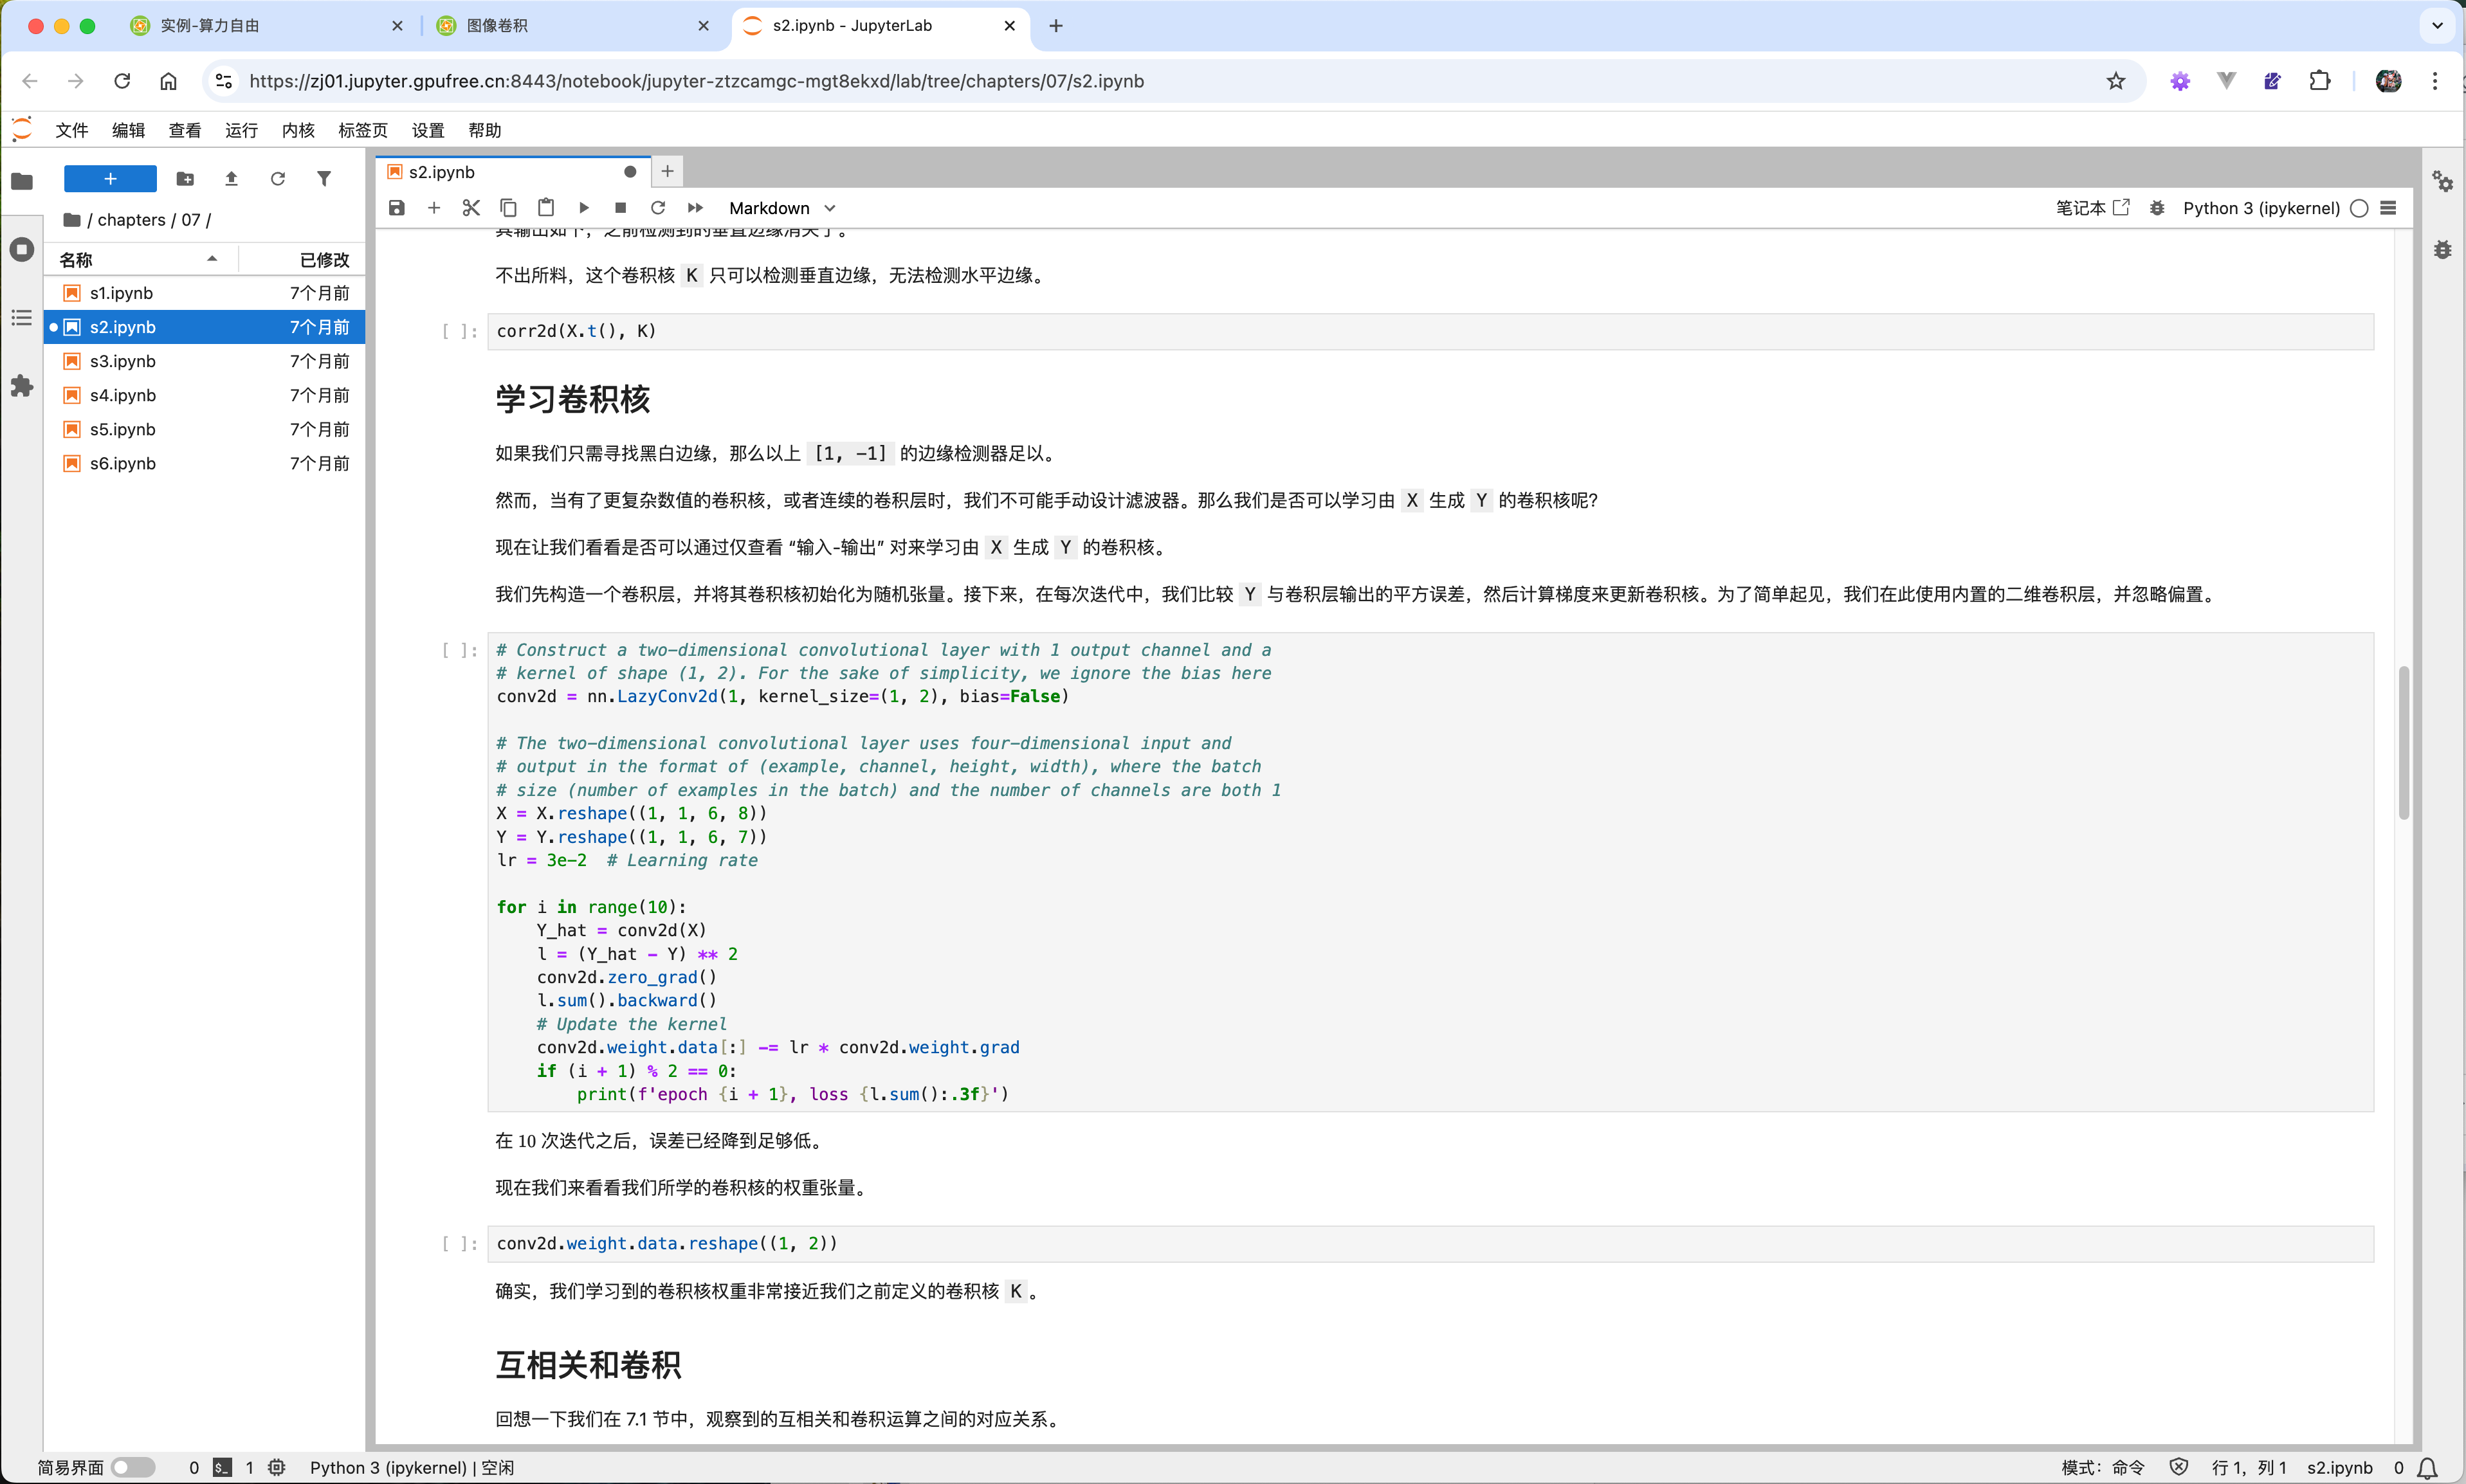The image size is (2466, 1484).
Task: Enable the debugger with the bug icon
Action: click(2156, 208)
